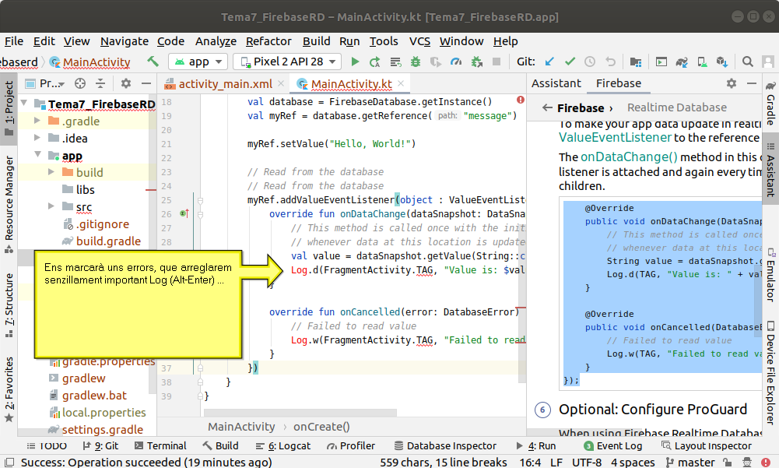Click the master git branch widget

pos(690,462)
